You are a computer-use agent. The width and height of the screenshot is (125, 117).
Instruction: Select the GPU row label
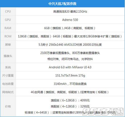8,20
